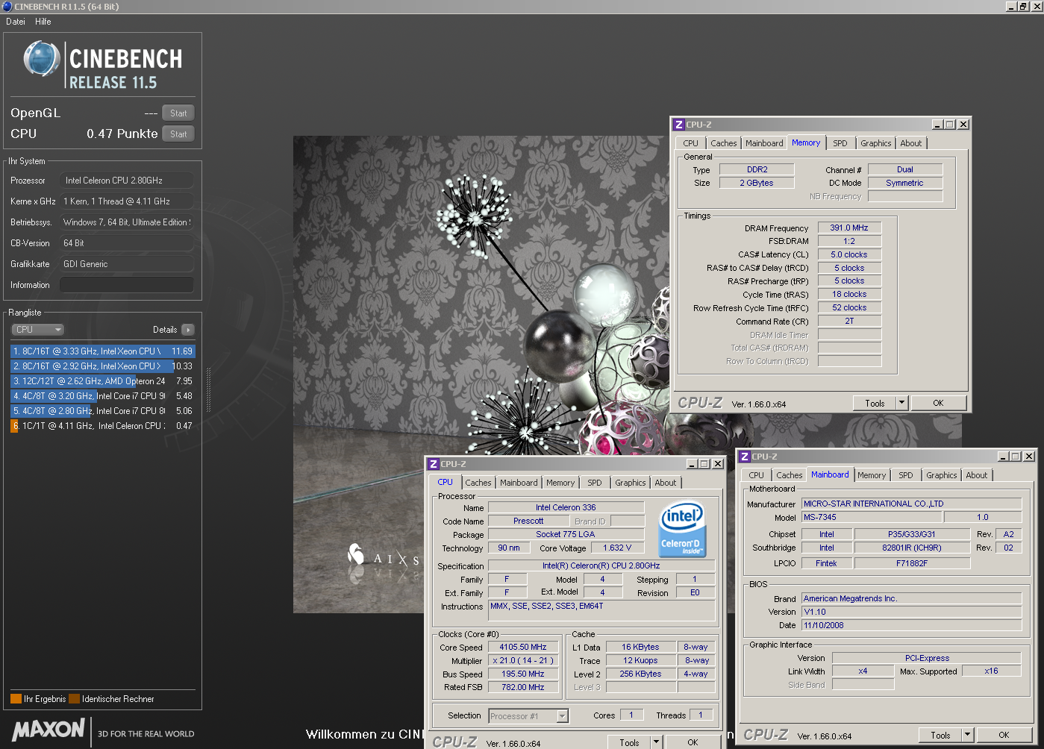
Task: Start the OpenGL benchmark
Action: pyautogui.click(x=178, y=113)
